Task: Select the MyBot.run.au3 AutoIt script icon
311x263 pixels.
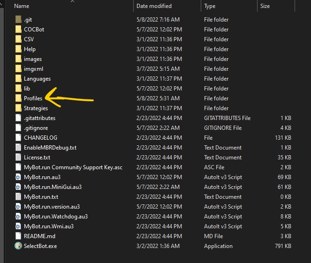Action: [x=18, y=177]
